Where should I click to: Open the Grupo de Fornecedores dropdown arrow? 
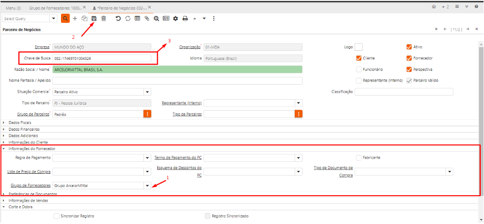[147, 186]
